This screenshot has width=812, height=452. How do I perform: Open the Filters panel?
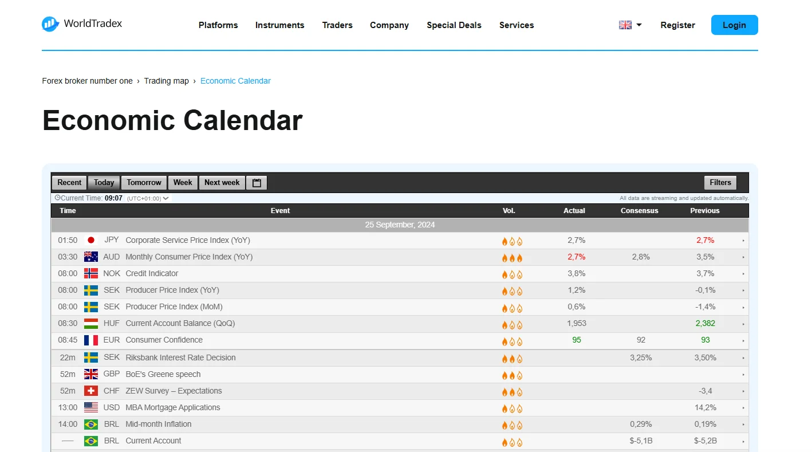point(720,182)
